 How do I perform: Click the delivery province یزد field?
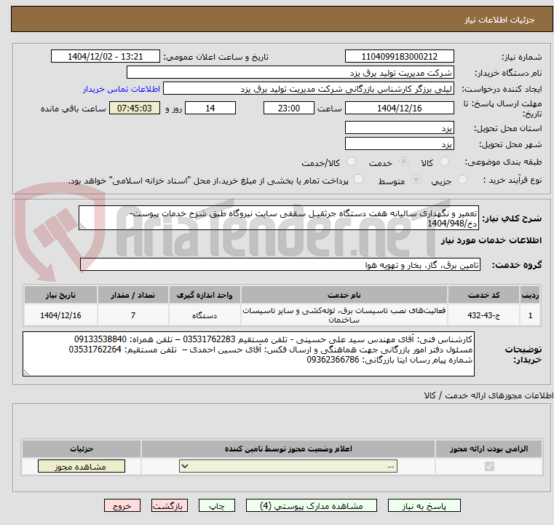(x=399, y=127)
